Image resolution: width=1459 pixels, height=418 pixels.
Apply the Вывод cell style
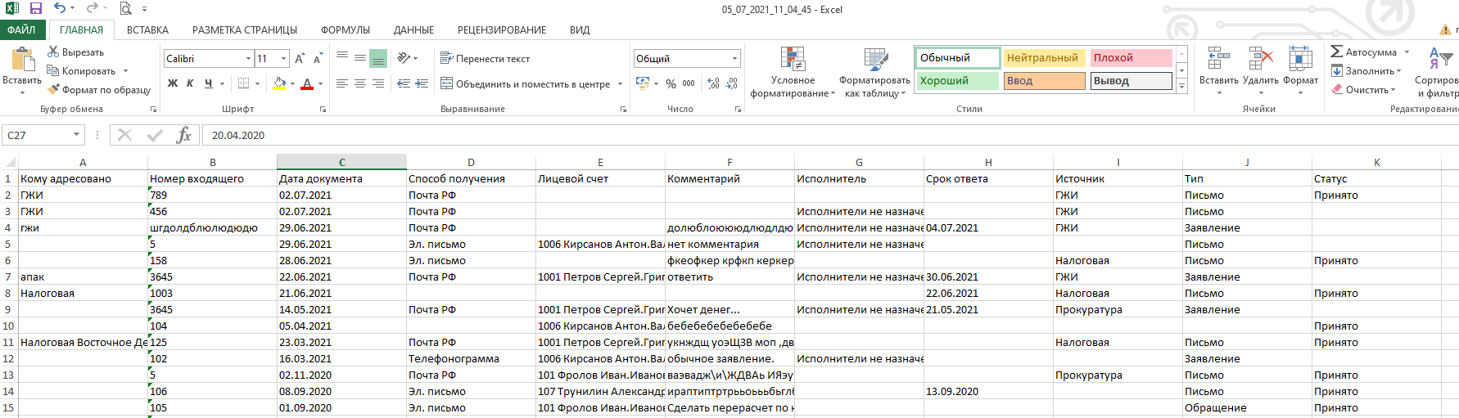[1132, 81]
